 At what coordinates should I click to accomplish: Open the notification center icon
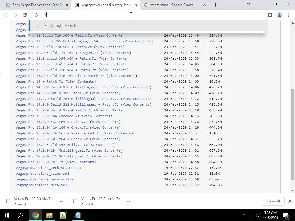pyautogui.click(x=286, y=215)
